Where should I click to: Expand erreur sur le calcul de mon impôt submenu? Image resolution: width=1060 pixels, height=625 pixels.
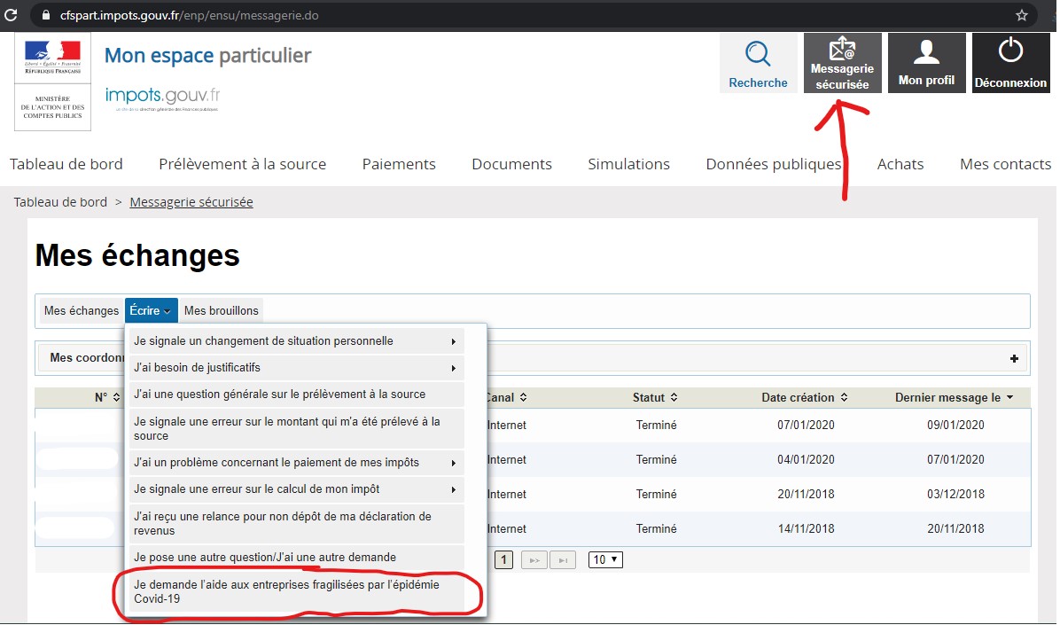454,489
